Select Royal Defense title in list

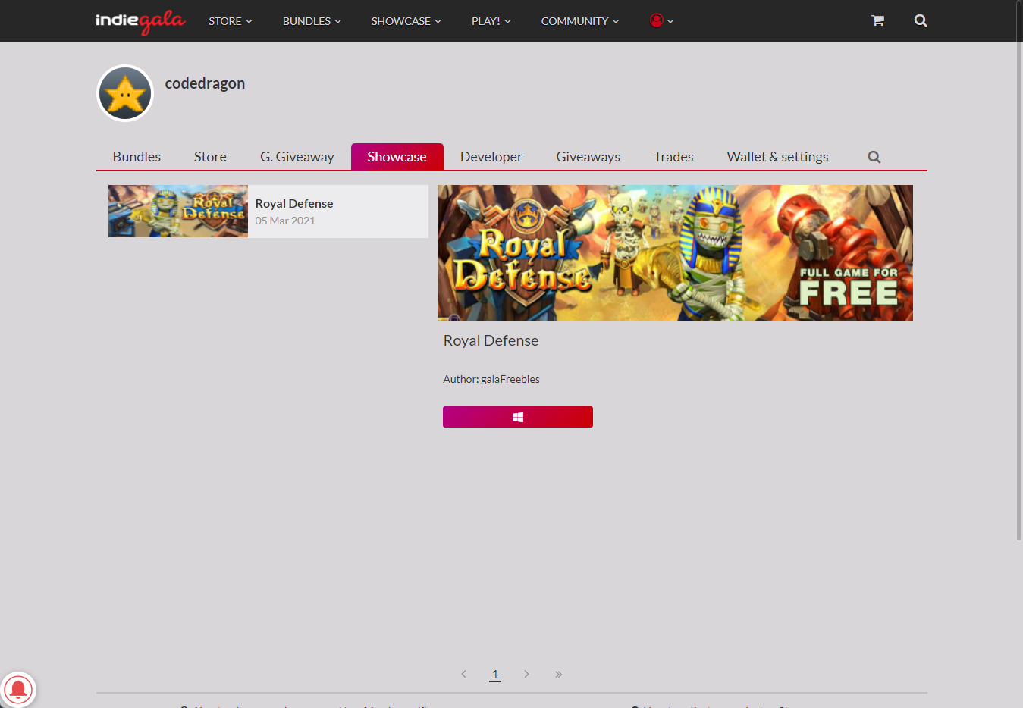[294, 203]
